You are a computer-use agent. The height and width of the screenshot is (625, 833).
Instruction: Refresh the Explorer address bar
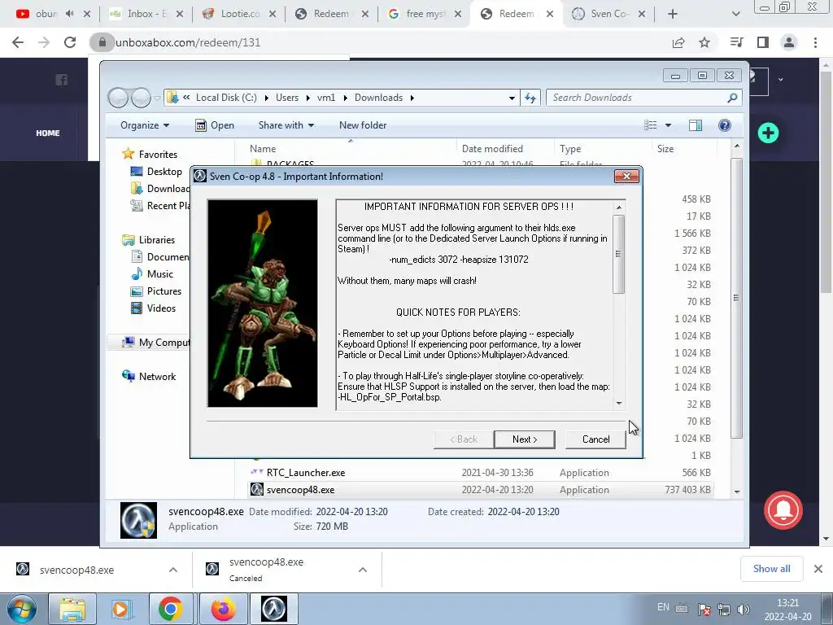(x=530, y=98)
